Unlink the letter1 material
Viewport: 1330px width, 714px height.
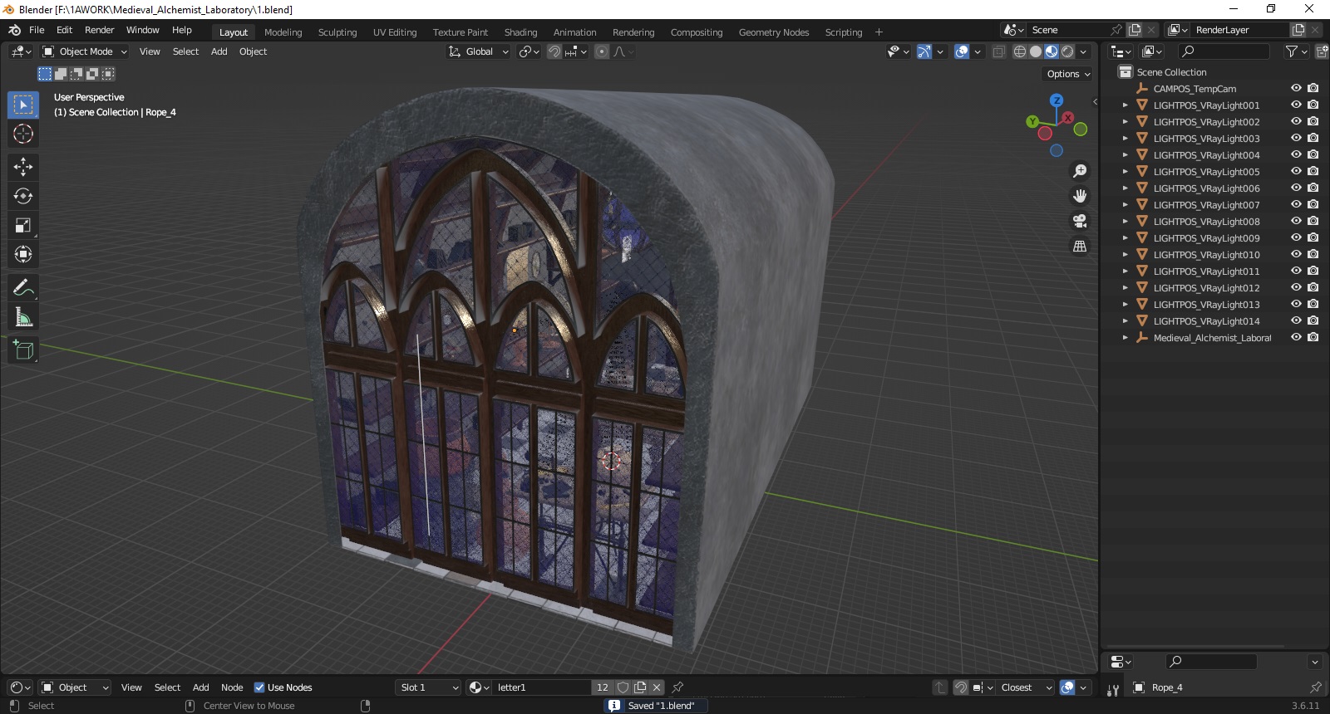pyautogui.click(x=657, y=687)
